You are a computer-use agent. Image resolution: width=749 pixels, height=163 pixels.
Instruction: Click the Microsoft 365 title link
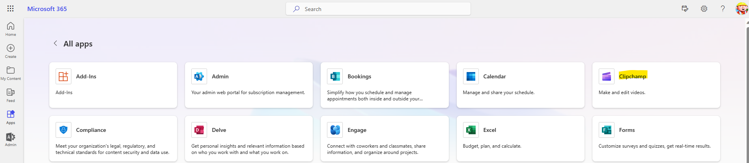(x=47, y=9)
